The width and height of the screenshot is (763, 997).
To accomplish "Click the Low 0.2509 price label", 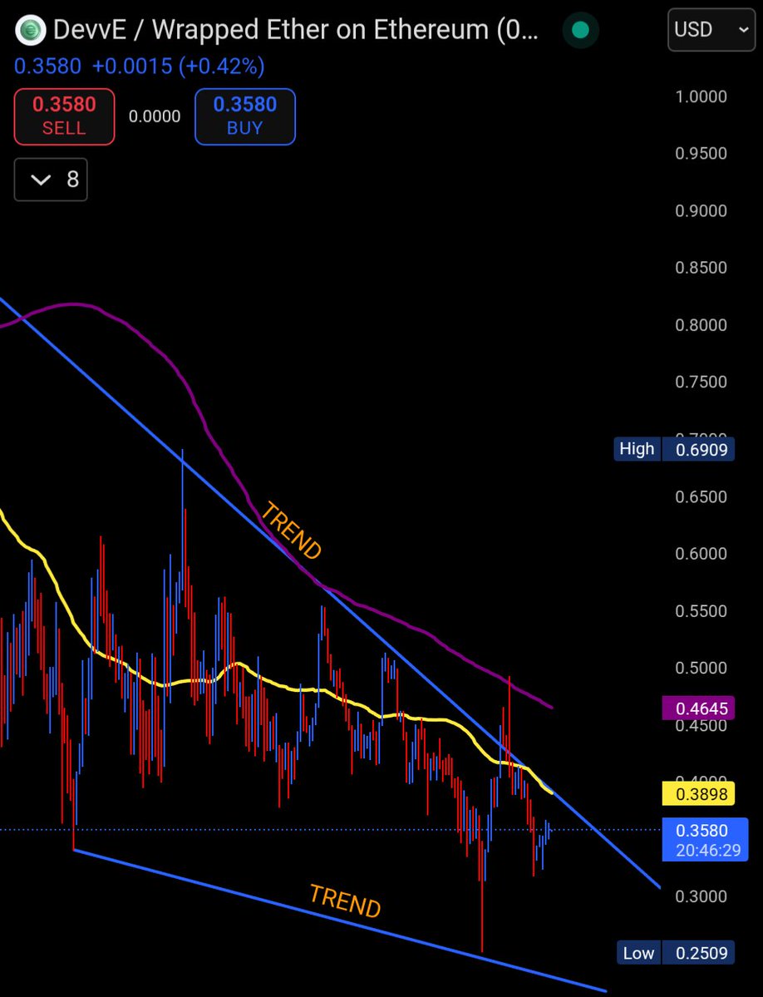I will 676,952.
